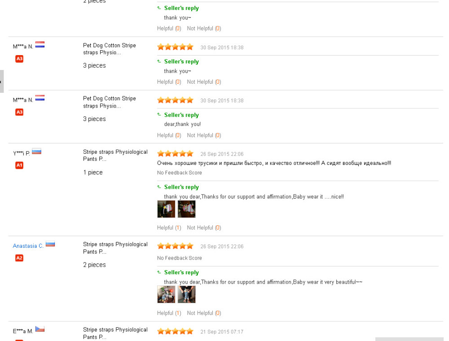449x341 pixels.
Task: Click Not Helpful on the "dear,thank you!" review
Action: click(x=200, y=135)
